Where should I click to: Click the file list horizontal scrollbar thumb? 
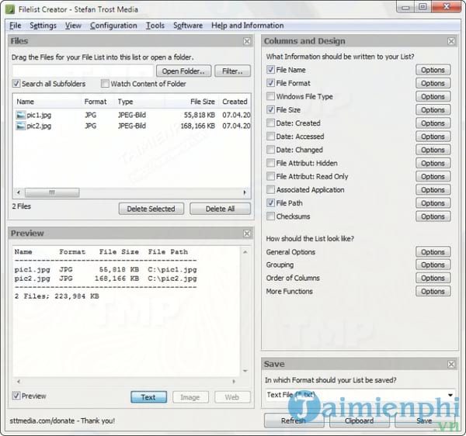(x=52, y=192)
